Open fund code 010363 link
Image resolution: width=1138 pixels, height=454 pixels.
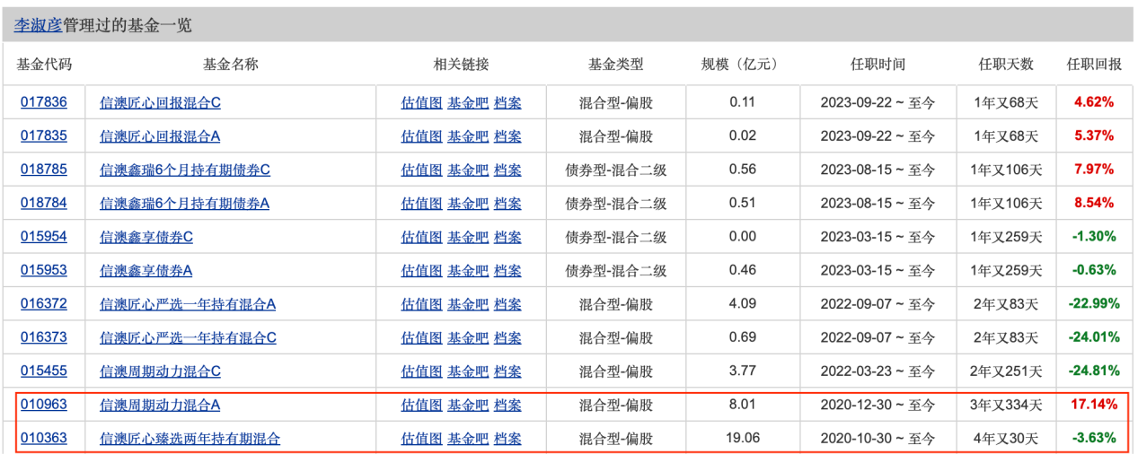pyautogui.click(x=44, y=439)
